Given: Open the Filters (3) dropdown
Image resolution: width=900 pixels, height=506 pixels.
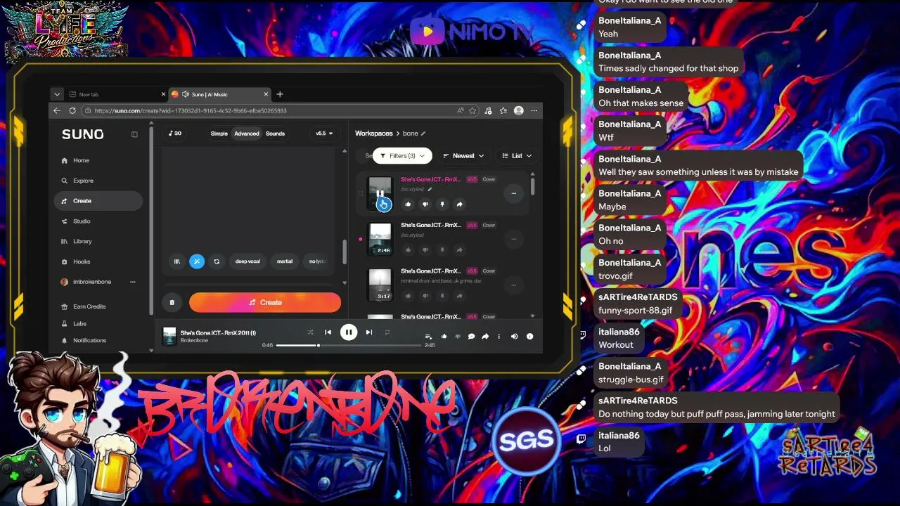Looking at the screenshot, I should [401, 156].
